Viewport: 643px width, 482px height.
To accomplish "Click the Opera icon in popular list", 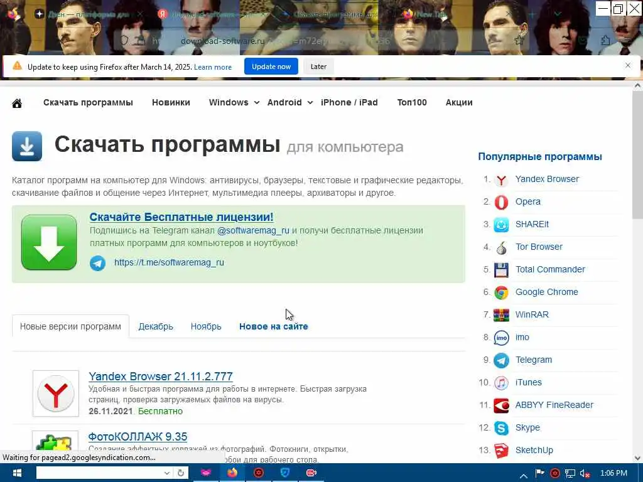I will tap(501, 202).
